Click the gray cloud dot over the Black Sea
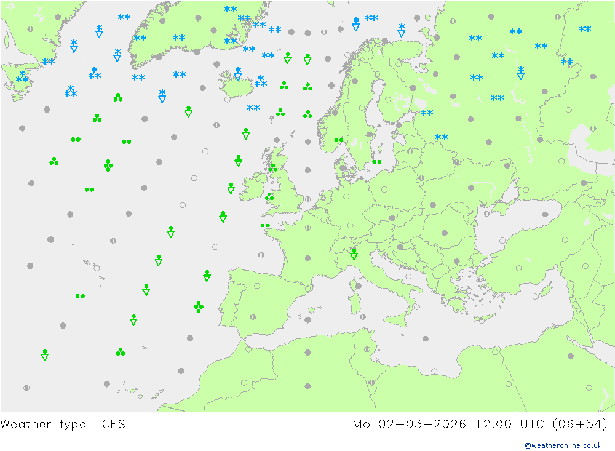The image size is (615, 451). pos(545,214)
